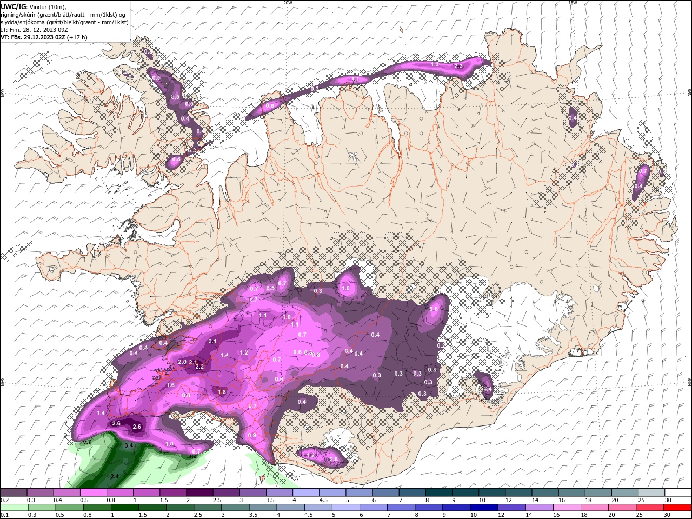Viewport: 692px width, 519px height.
Task: Click the '15W' longitude label
Action: click(573, 3)
